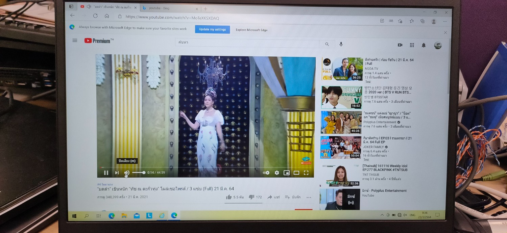Image resolution: width=507 pixels, height=233 pixels.
Task: Open a new browser tab
Action: click(x=205, y=9)
